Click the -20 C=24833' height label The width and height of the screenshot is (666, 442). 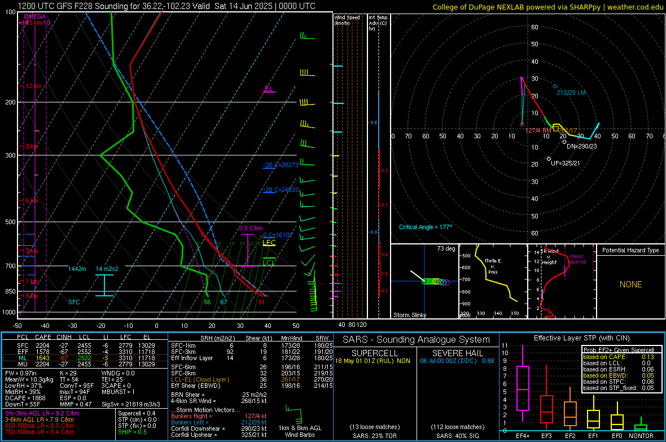[x=281, y=190]
